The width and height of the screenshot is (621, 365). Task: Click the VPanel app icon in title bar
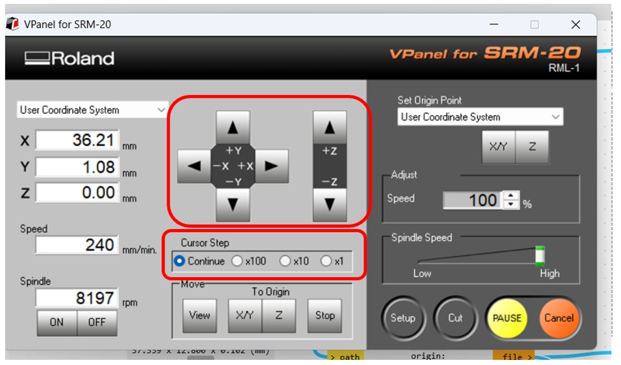point(13,24)
